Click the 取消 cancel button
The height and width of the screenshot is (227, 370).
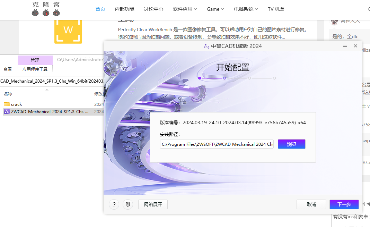point(311,204)
